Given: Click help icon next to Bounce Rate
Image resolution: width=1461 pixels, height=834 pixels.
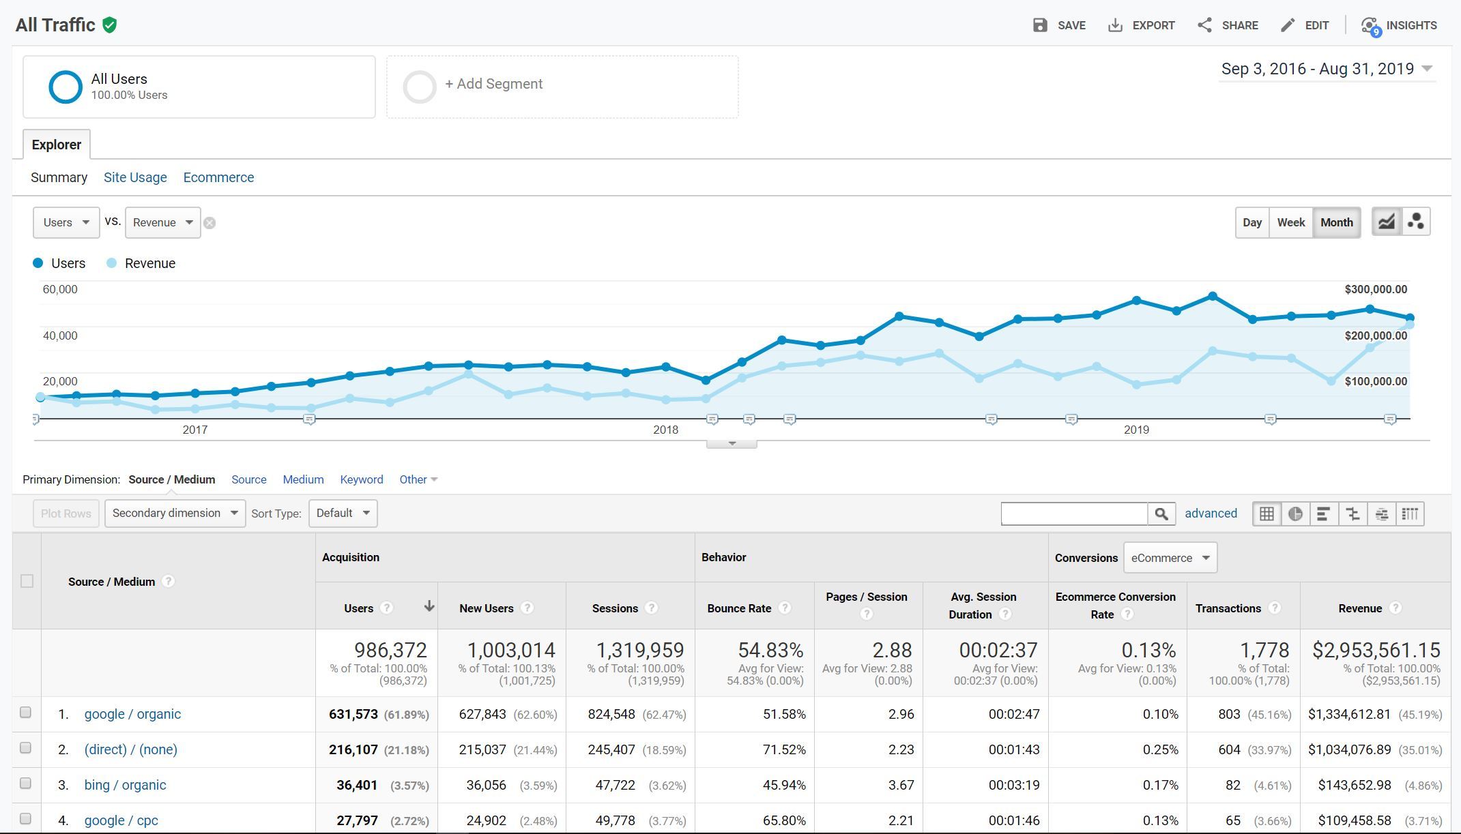Looking at the screenshot, I should [x=785, y=608].
